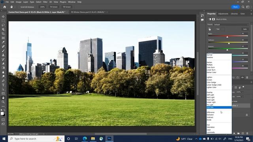Select the Brush tool
The height and width of the screenshot is (142, 253).
(x=3, y=51)
